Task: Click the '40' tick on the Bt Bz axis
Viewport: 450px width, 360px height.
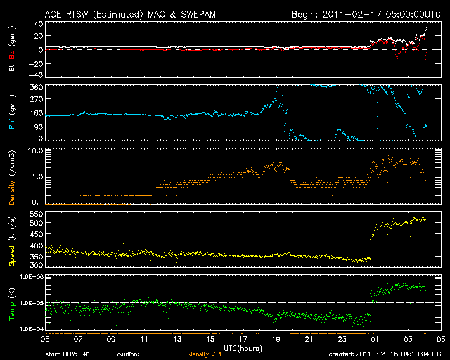Action: pyautogui.click(x=39, y=24)
